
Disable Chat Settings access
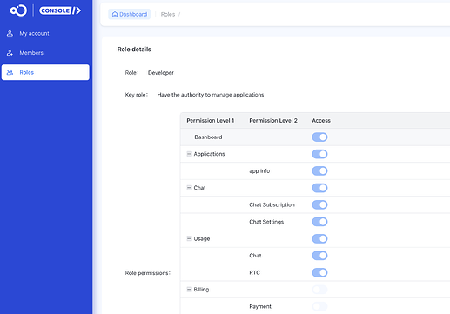coord(319,222)
